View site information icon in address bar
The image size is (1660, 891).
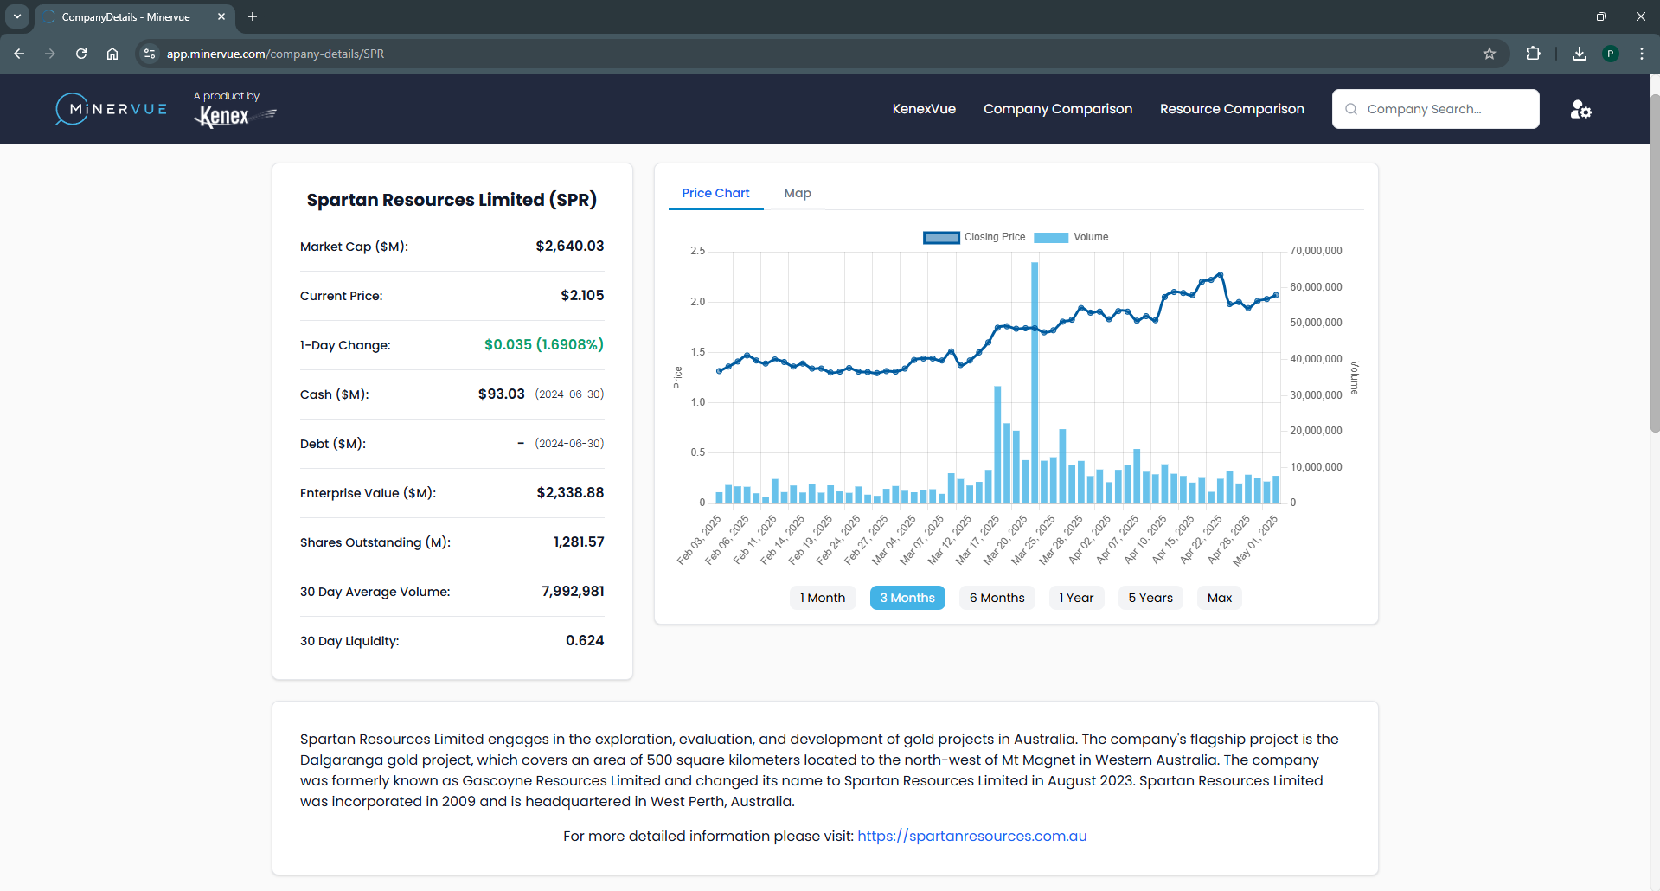150,54
